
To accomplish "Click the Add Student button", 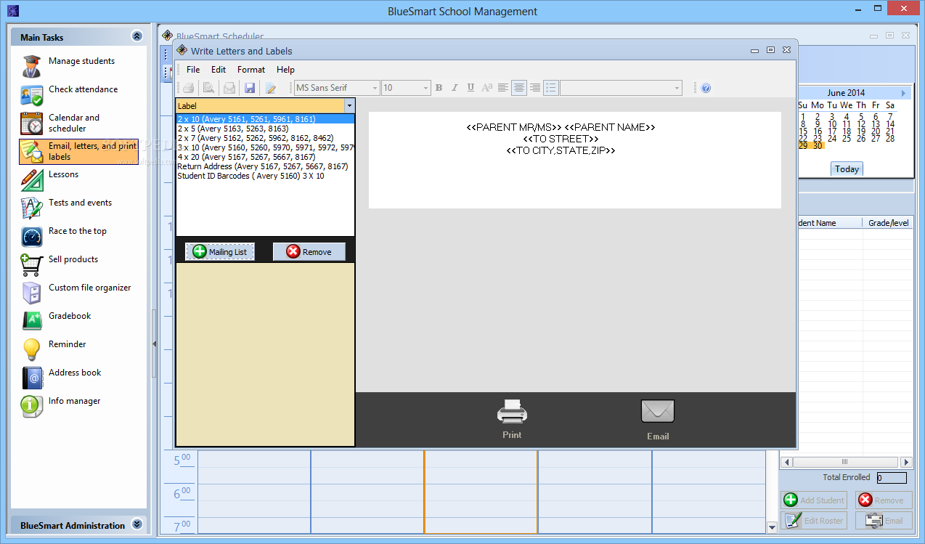I will click(814, 500).
